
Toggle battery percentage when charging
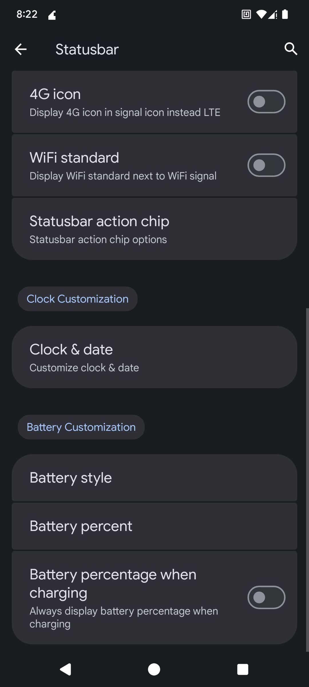pos(266,597)
